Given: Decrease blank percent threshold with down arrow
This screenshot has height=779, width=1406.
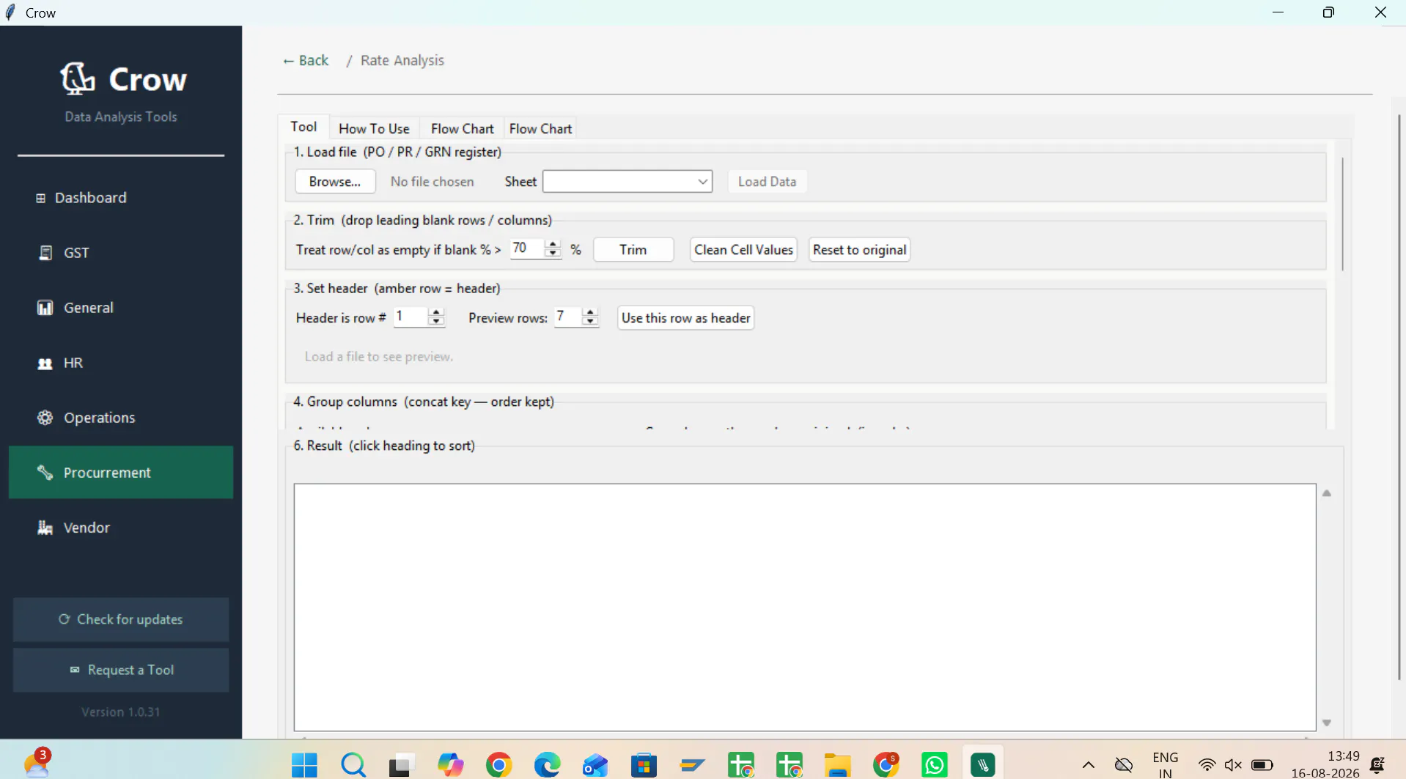Looking at the screenshot, I should (553, 254).
